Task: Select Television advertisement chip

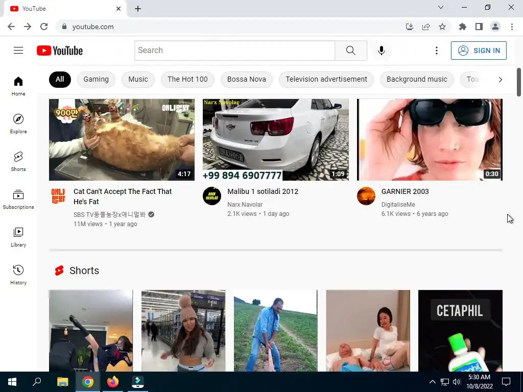Action: [x=326, y=79]
